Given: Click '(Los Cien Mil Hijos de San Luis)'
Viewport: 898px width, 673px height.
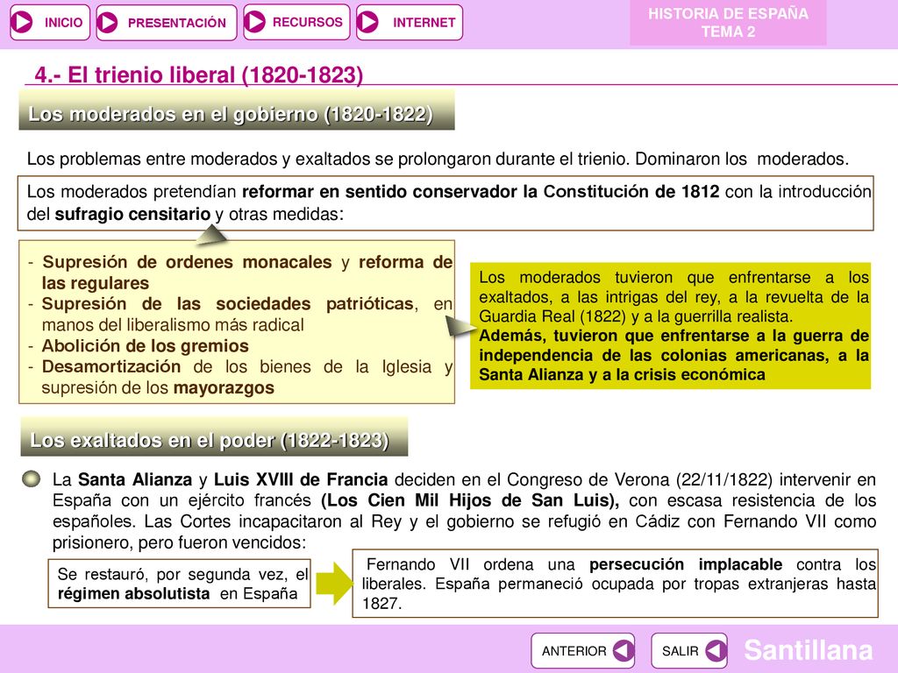Looking at the screenshot, I should coord(470,500).
